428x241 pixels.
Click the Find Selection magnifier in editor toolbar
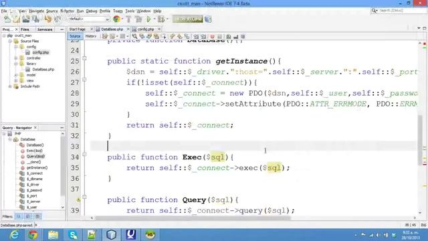pyautogui.click(x=134, y=36)
